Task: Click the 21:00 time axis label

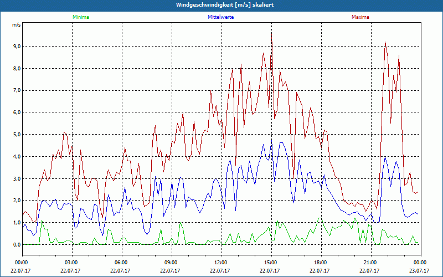Action: (x=371, y=263)
